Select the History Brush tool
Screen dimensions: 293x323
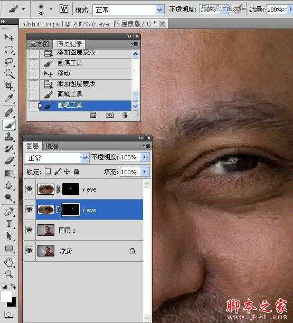pos(9,149)
